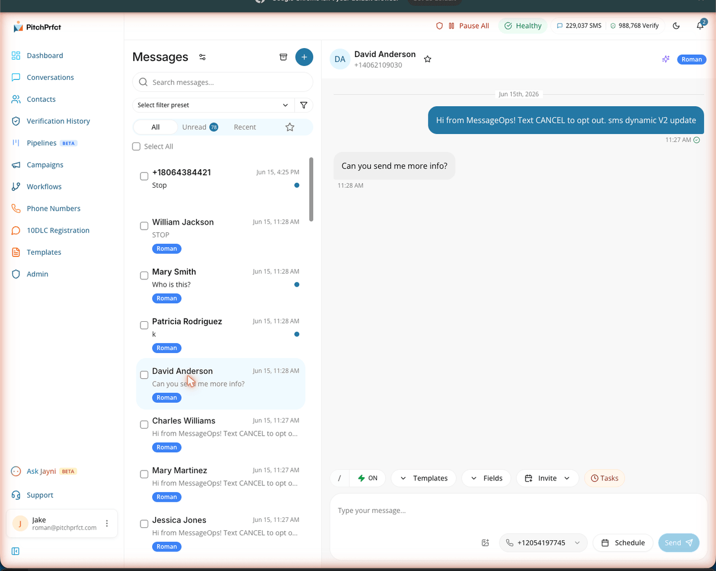Switch to the Recent tab
716x571 pixels.
click(x=245, y=127)
